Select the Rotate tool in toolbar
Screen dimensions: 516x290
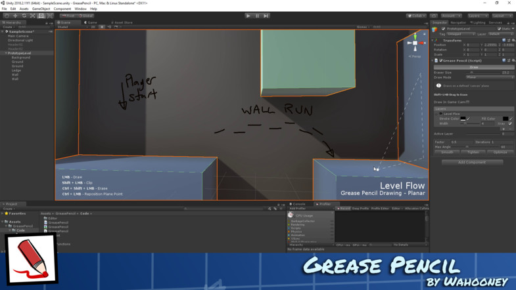(x=24, y=16)
